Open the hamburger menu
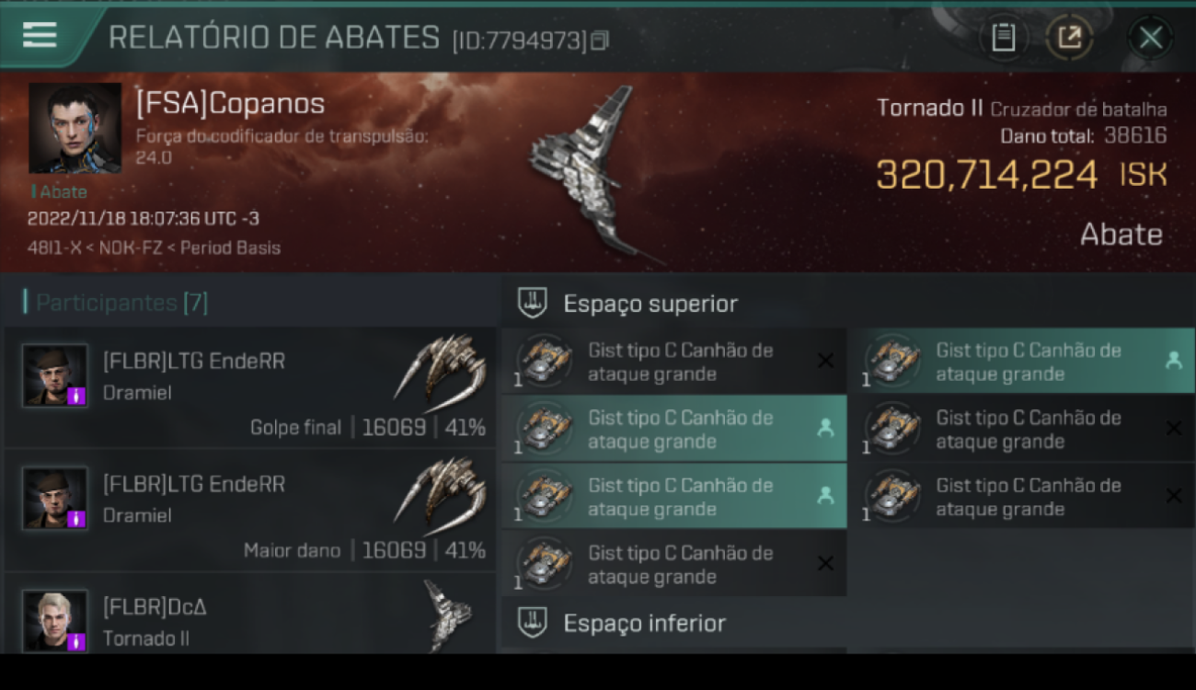 coord(40,35)
